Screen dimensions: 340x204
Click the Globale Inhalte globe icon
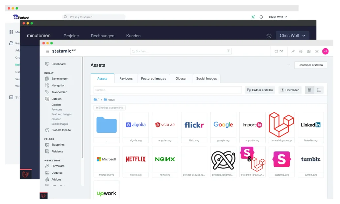point(47,130)
